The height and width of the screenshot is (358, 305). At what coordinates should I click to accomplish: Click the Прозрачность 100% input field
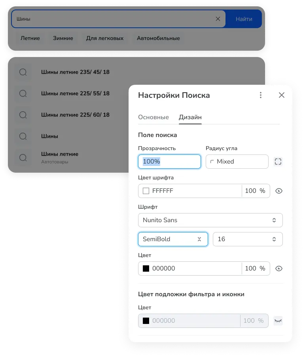click(x=169, y=162)
